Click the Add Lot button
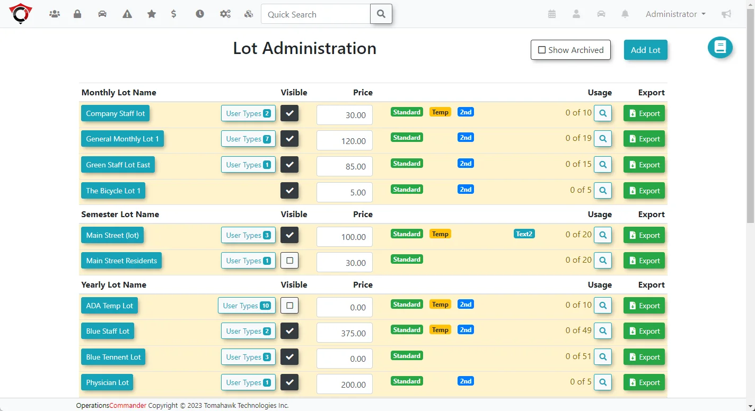Screen dimensions: 755x411 [x=645, y=50]
